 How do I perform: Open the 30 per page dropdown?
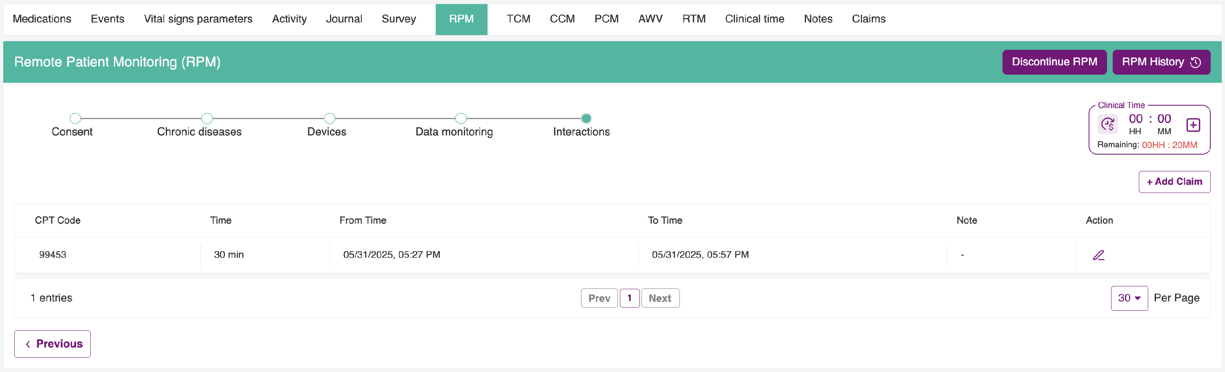coord(1129,298)
